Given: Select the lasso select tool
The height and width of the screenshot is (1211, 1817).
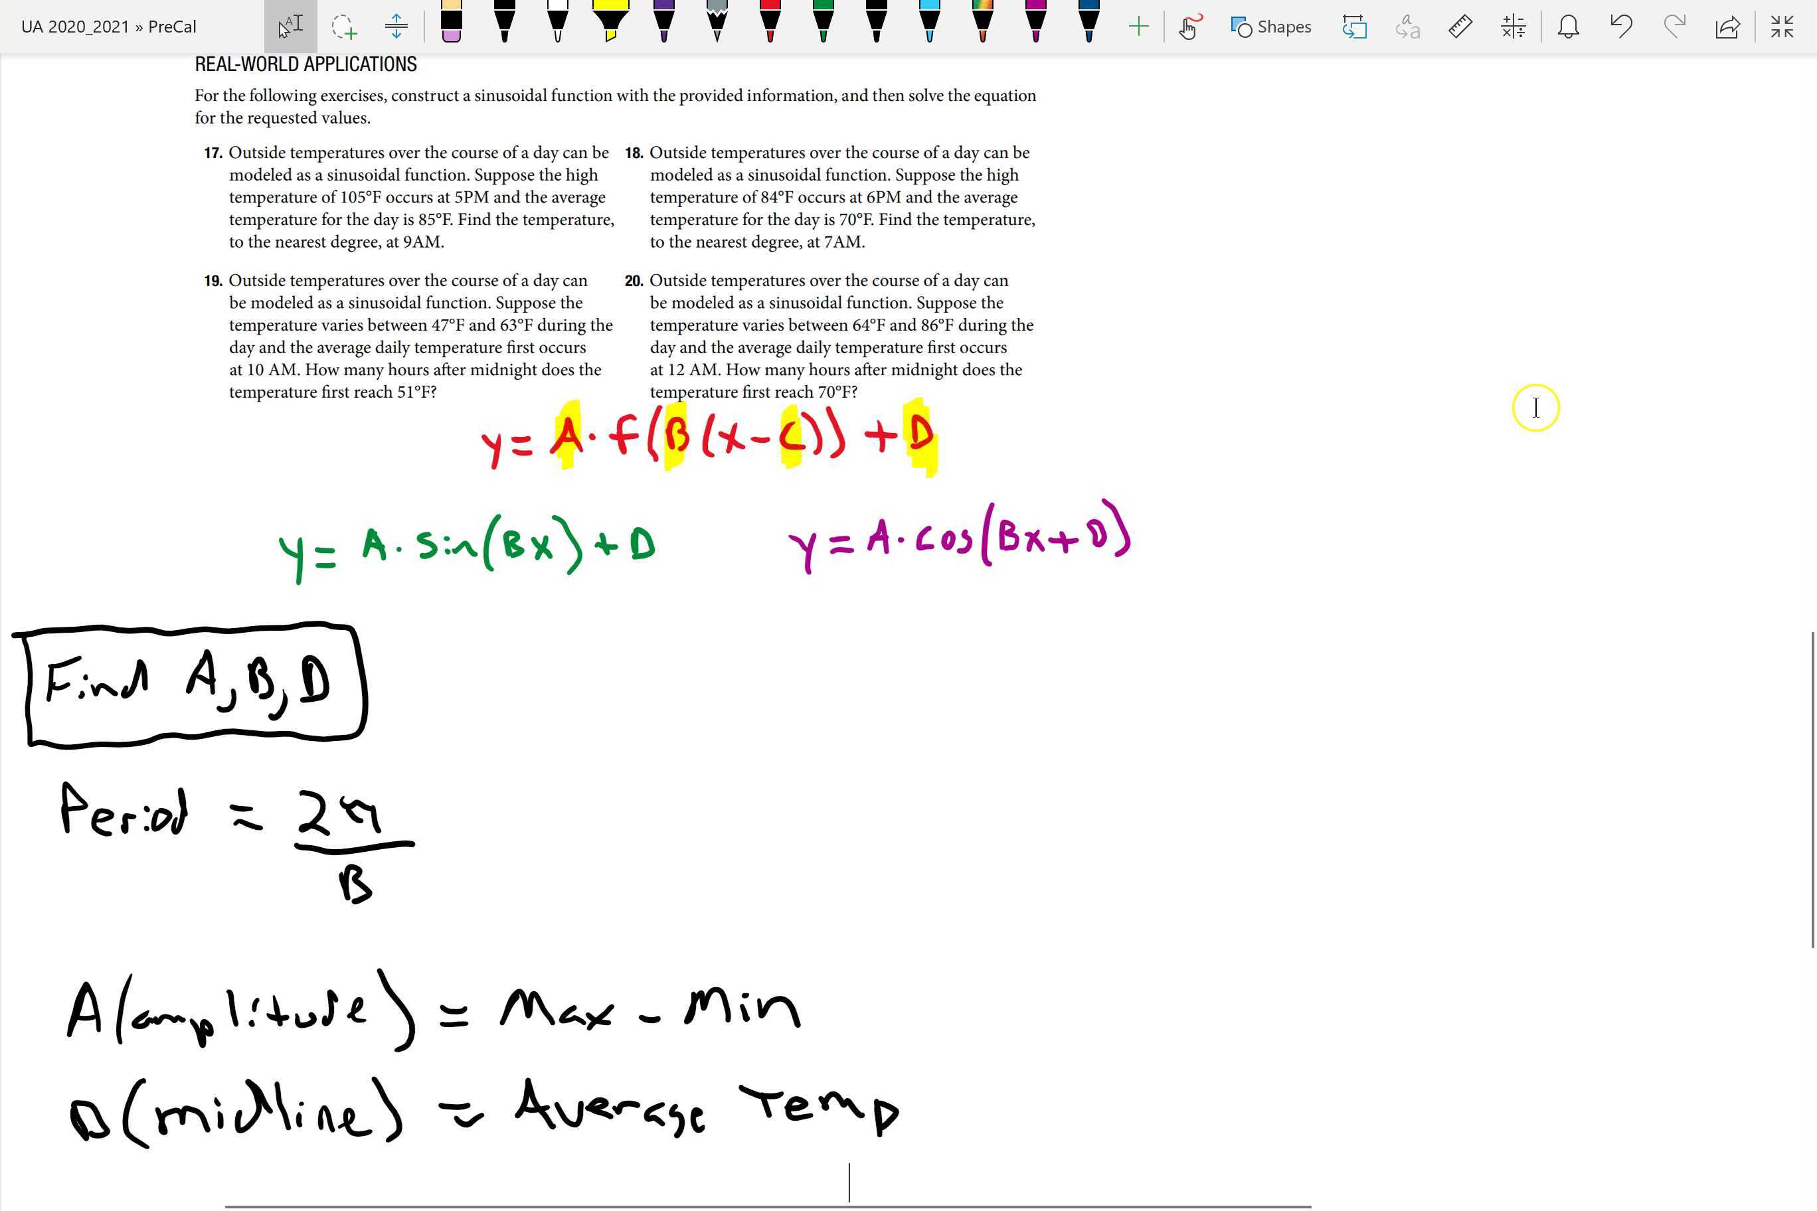Looking at the screenshot, I should (x=344, y=27).
